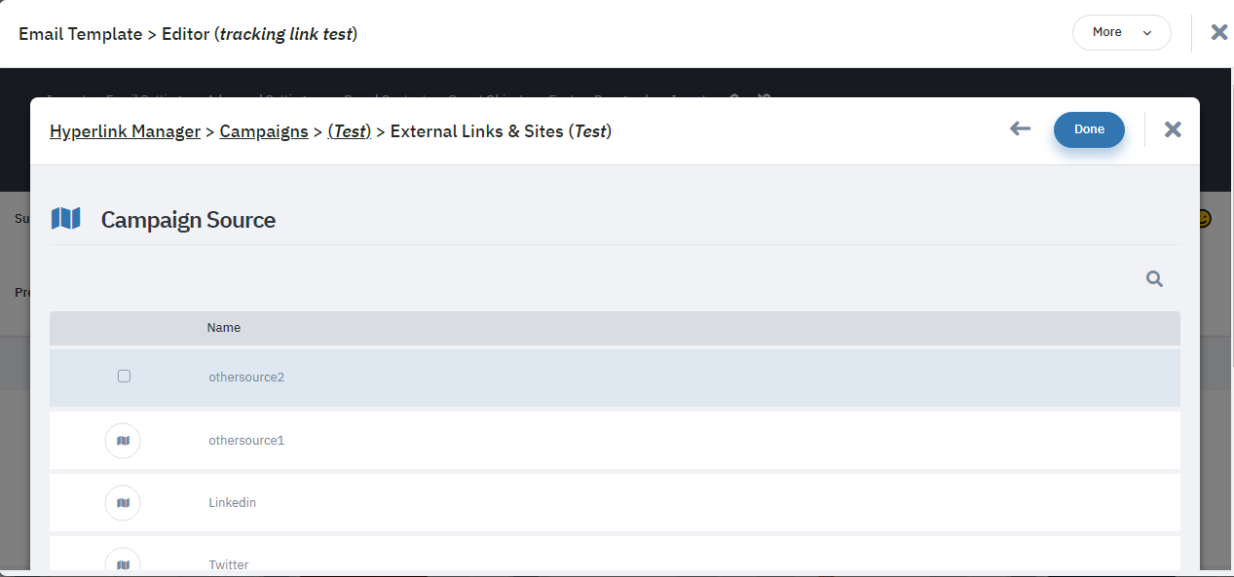The height and width of the screenshot is (577, 1234).
Task: Click the Name column header
Action: coord(224,328)
